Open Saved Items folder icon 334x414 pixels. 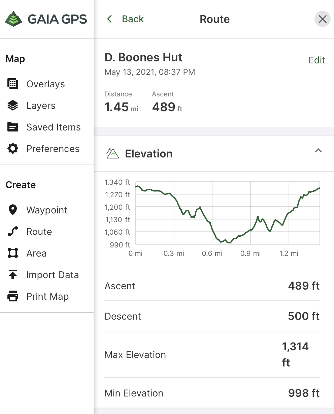tap(13, 127)
